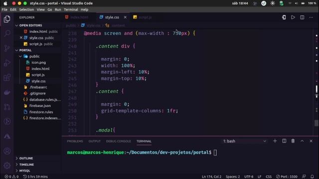Screen dimensions: 319x179
Task: Click the terminal command prompt input
Action: point(215,153)
